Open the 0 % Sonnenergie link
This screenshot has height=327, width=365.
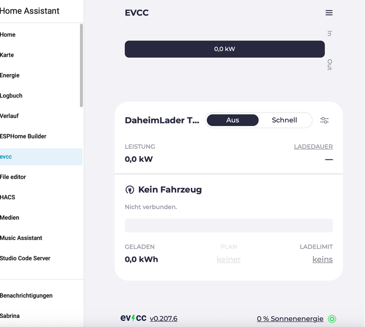(290, 319)
